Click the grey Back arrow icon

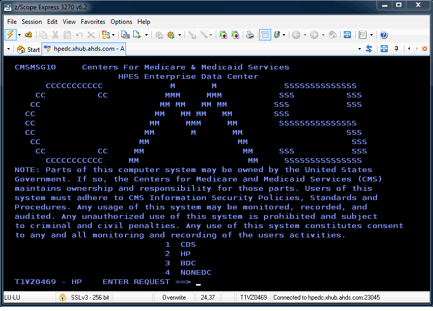pos(296,35)
